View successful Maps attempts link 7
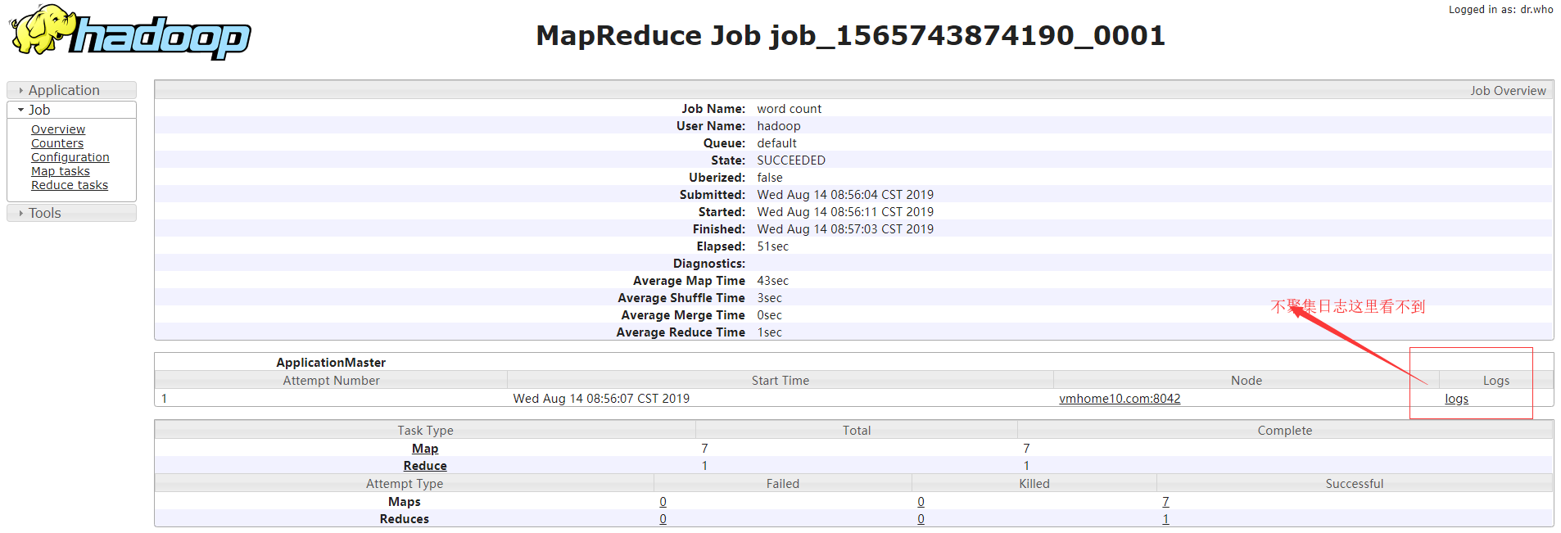1561x533 pixels. [x=1165, y=502]
